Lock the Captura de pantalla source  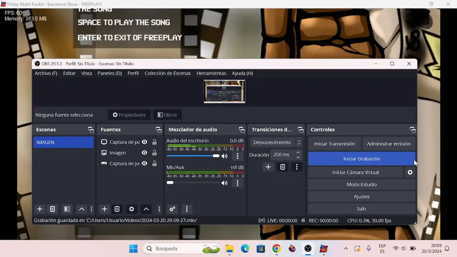coord(154,142)
